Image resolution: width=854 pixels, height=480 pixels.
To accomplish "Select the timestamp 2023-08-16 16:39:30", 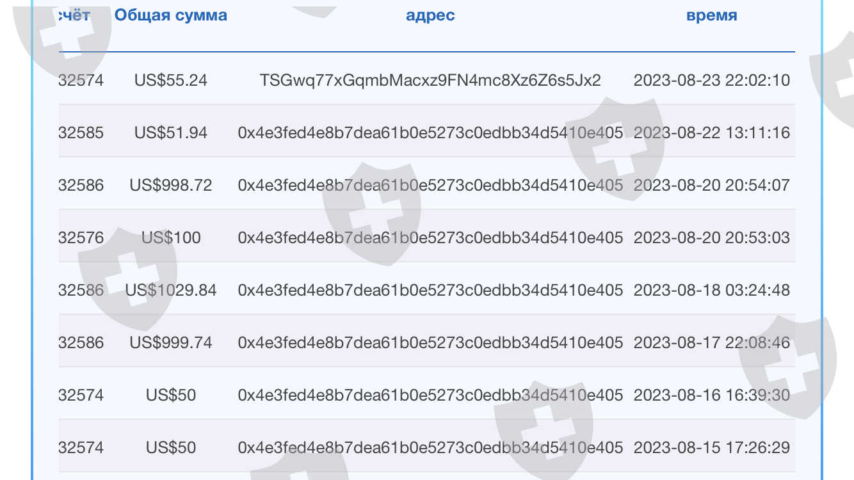I will pyautogui.click(x=711, y=395).
